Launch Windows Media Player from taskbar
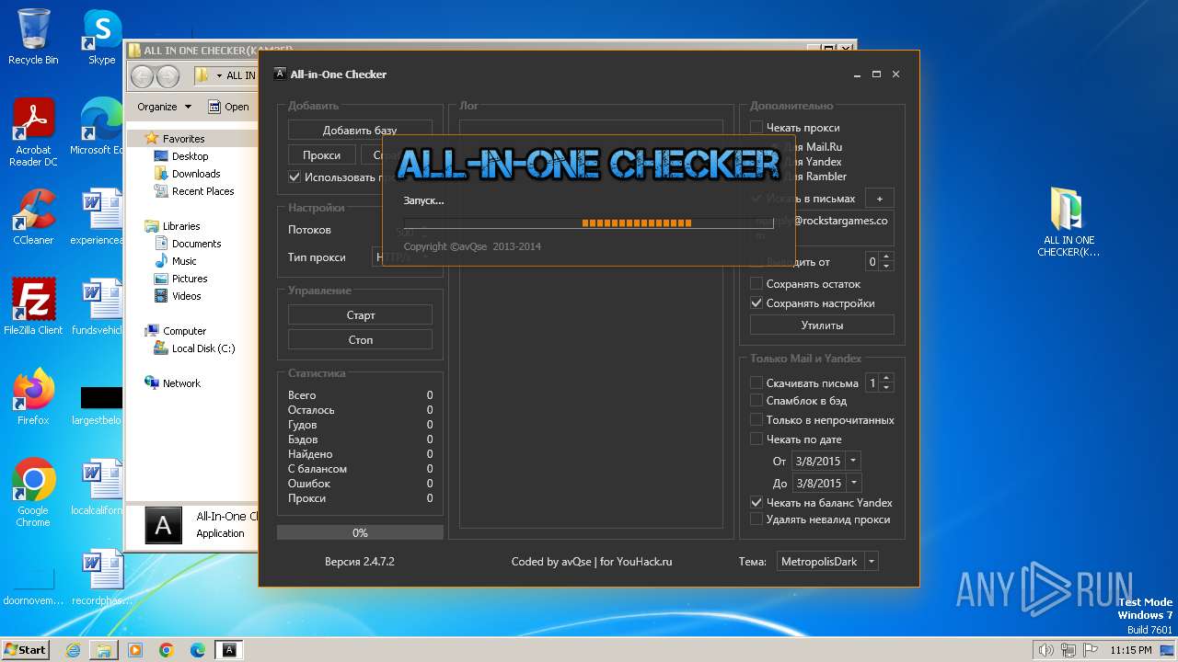The image size is (1178, 662). (135, 650)
